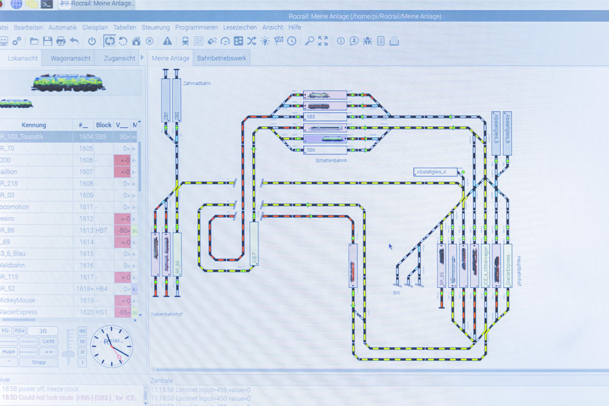
Task: Click the info circle toolbar icon
Action: 341,41
